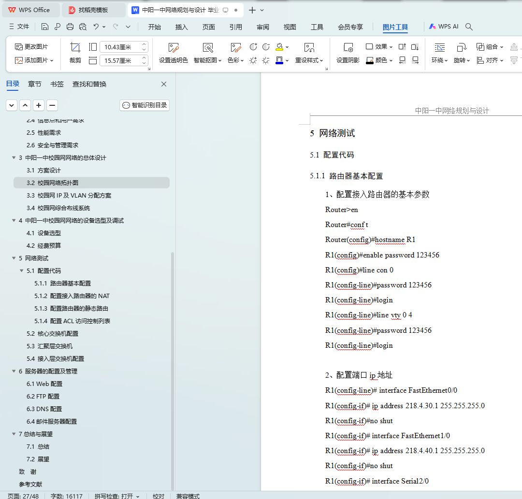Click shadow color black swatch

(370, 60)
